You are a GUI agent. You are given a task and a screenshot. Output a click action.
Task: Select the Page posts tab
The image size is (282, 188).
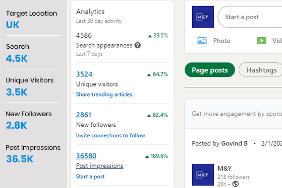point(210,70)
